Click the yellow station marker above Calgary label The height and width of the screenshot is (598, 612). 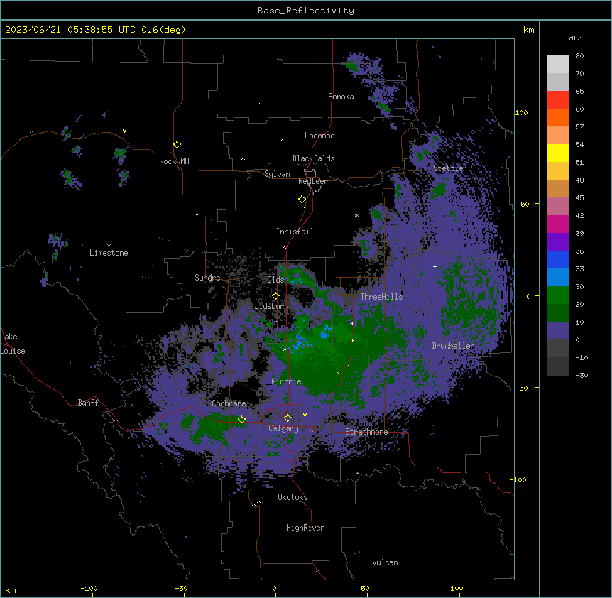pyautogui.click(x=288, y=418)
